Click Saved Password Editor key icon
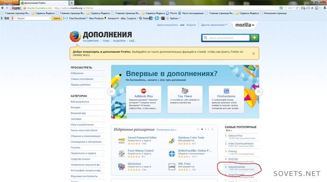 pyautogui.click(x=121, y=141)
